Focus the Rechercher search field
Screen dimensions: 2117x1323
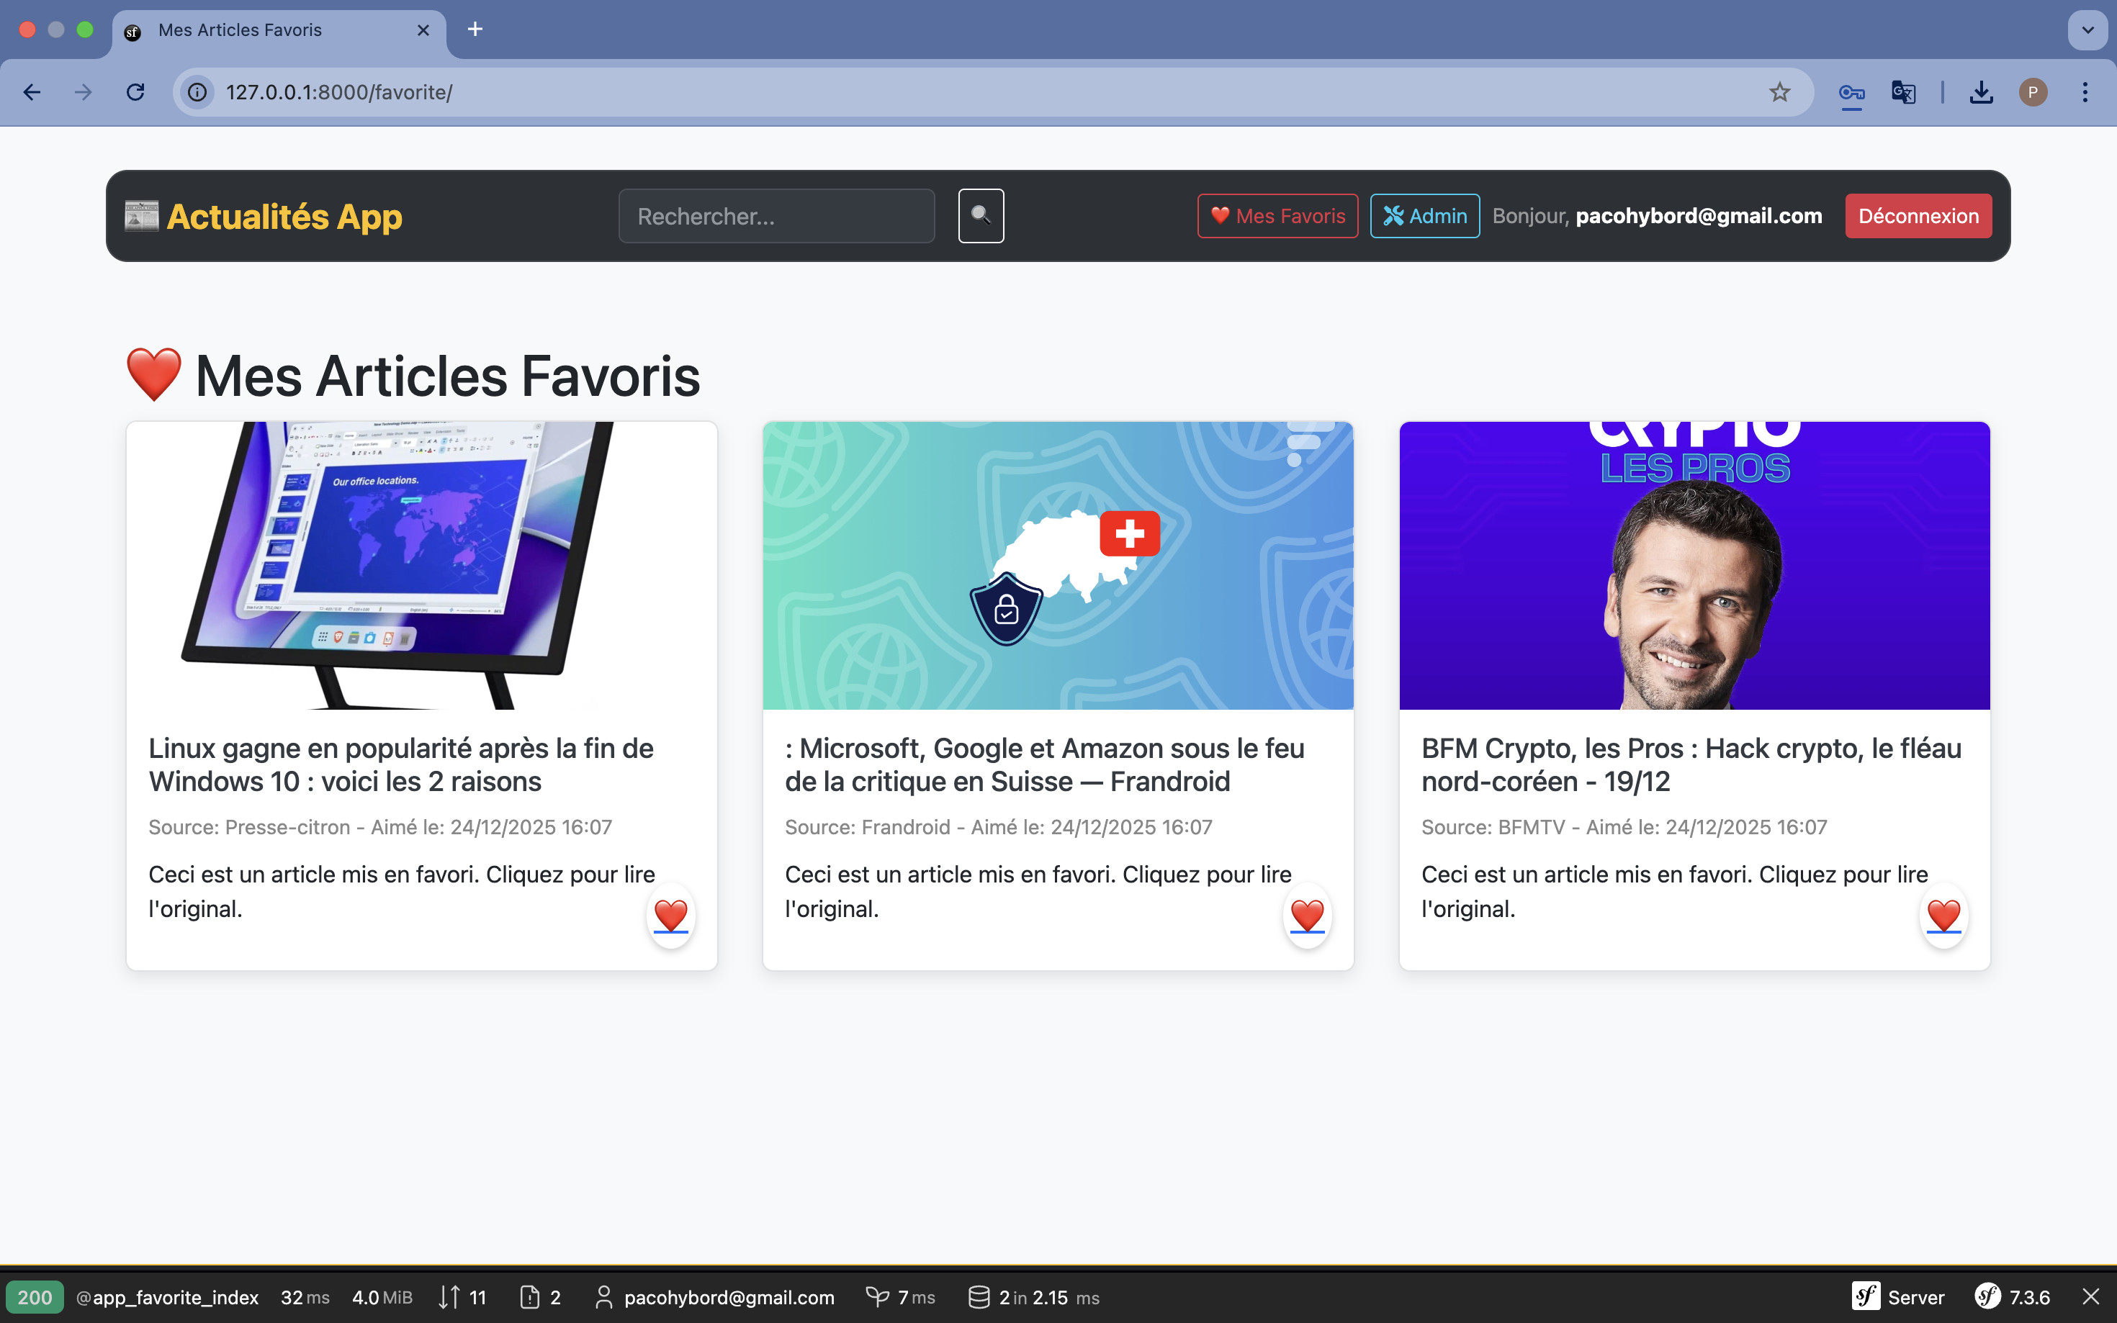(x=776, y=215)
